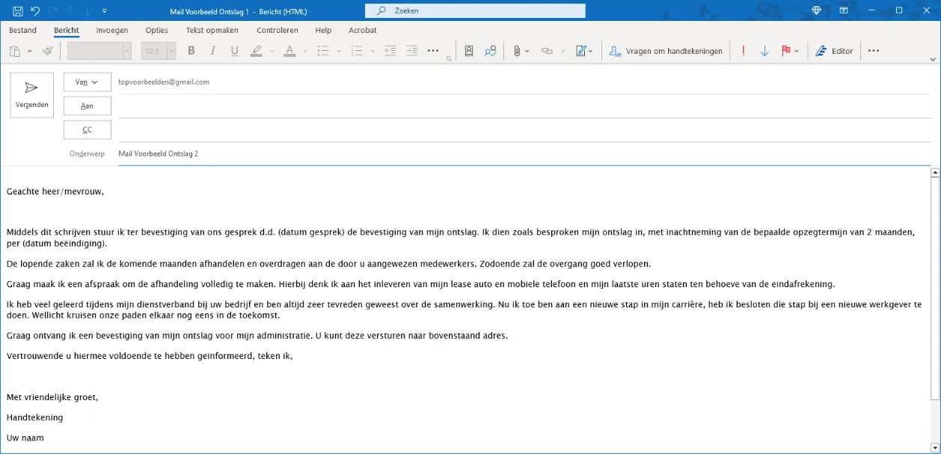Set the message to Low Importance
The width and height of the screenshot is (941, 454).
coord(764,50)
